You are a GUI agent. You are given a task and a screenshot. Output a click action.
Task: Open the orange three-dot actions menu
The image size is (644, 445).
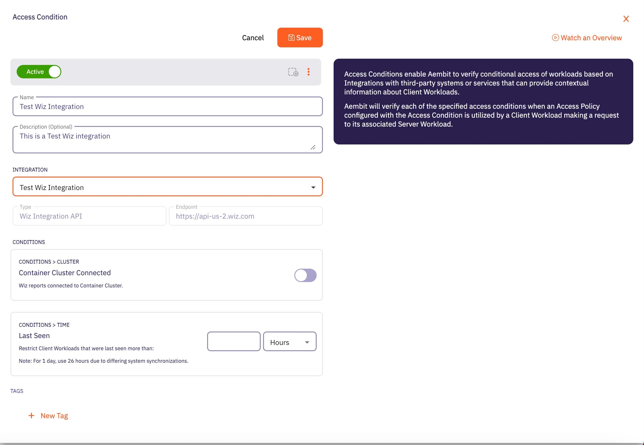(309, 72)
